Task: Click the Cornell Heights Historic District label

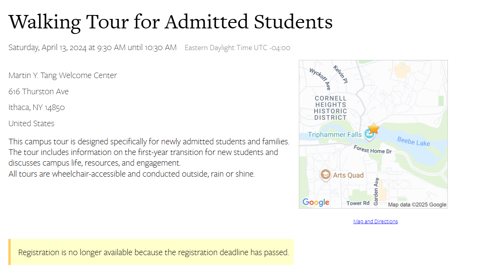Action: tap(331, 108)
